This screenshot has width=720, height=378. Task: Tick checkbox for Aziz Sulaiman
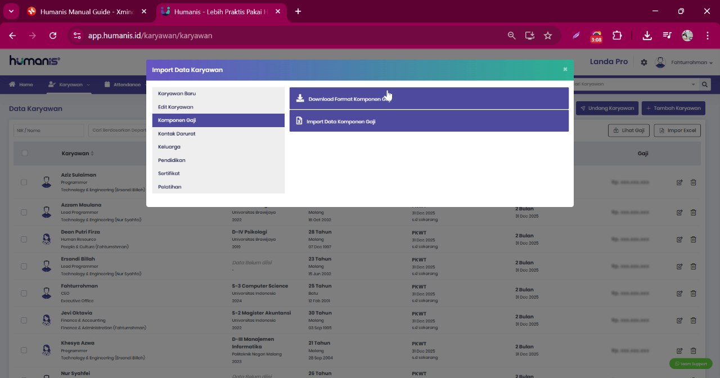(x=24, y=182)
